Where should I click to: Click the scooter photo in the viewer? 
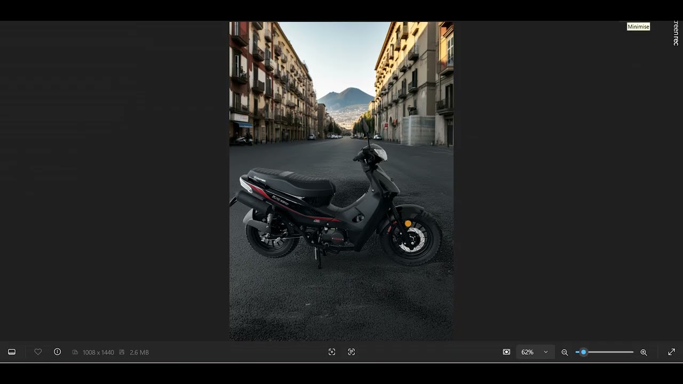pos(341,181)
